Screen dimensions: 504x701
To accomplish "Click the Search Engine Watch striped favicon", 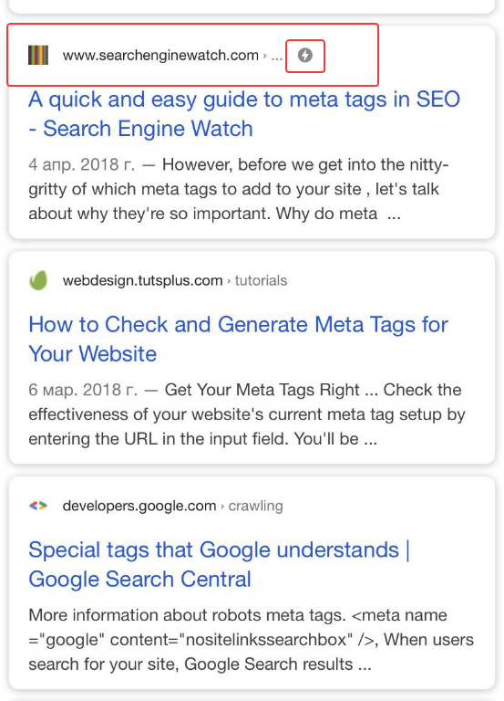I will pyautogui.click(x=38, y=56).
